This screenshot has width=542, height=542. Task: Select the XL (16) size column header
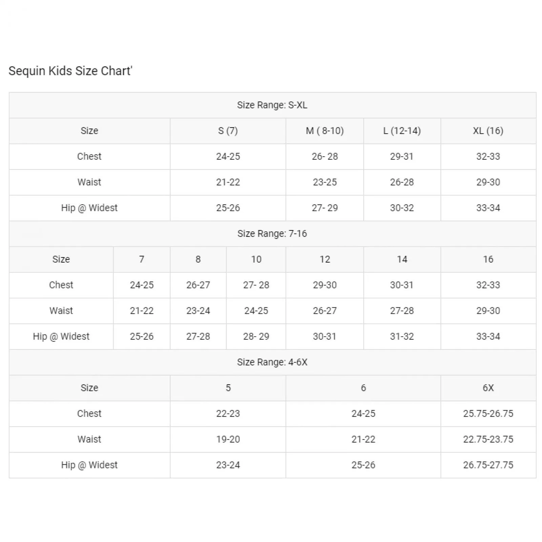(x=488, y=131)
